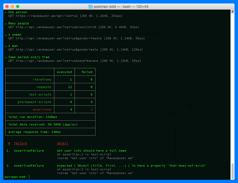
Task: Click the first 'AssertionFailure' entry
Action: coord(29,151)
